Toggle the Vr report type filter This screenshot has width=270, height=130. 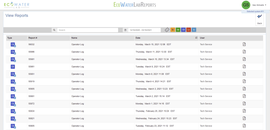coord(178,30)
